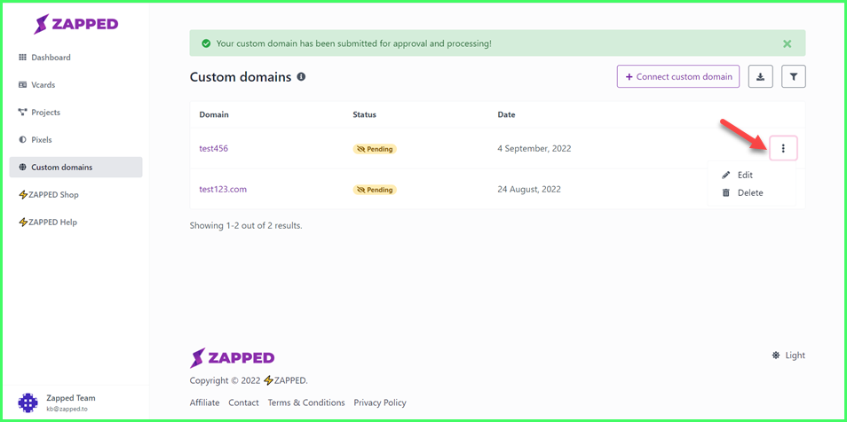Open the Affiliate footer link
The height and width of the screenshot is (422, 847).
click(x=205, y=402)
